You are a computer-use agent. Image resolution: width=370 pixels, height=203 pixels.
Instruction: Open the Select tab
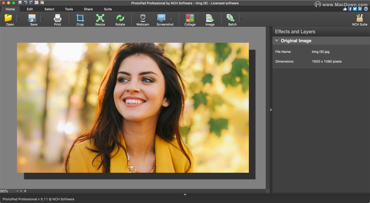tap(49, 9)
